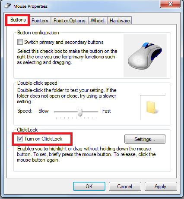Cancel the mouse property changes
The width and height of the screenshot is (184, 199).
pos(124,187)
